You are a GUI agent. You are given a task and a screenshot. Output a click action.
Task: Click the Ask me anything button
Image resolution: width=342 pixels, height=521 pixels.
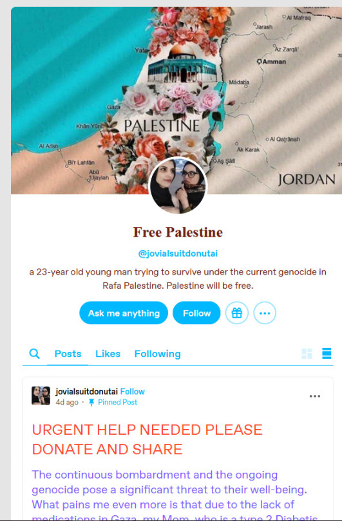pyautogui.click(x=124, y=313)
